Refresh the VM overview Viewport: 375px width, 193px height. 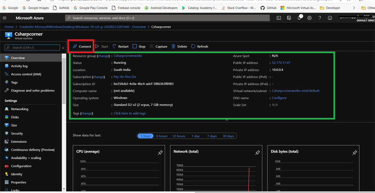tap(200, 46)
